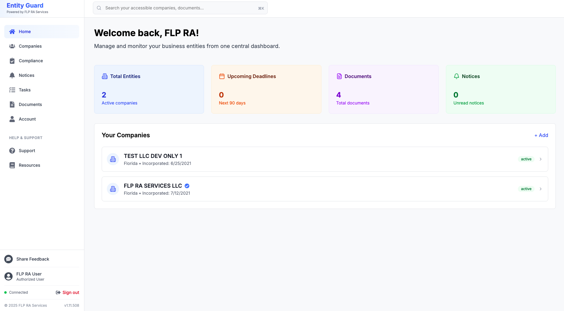Open Notices from sidebar menu
The height and width of the screenshot is (311, 564).
[x=42, y=75]
